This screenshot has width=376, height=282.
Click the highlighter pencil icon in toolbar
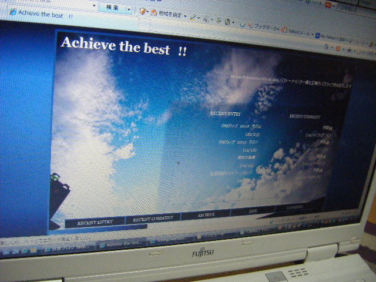click(x=193, y=17)
